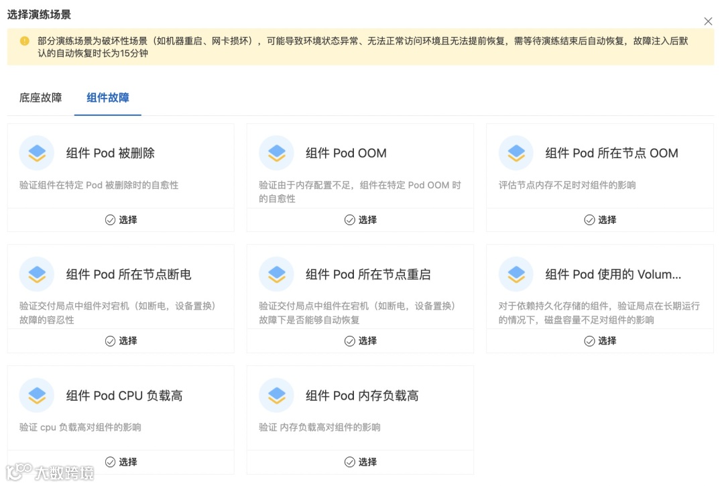724x486 pixels.
Task: Select the 组件故障 tab
Action: pyautogui.click(x=107, y=98)
